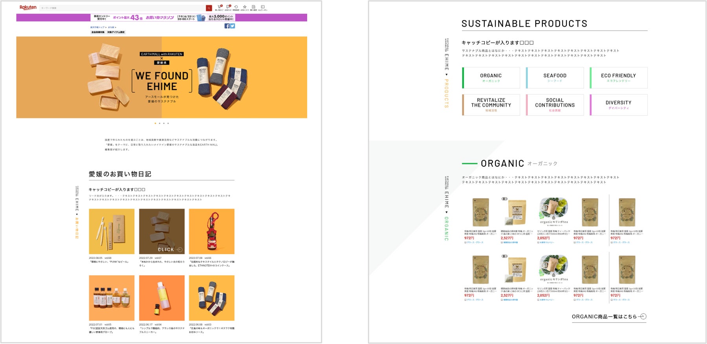Click the '2022.06.08 vol.63' date text
707x344 pixels.
tap(200, 325)
